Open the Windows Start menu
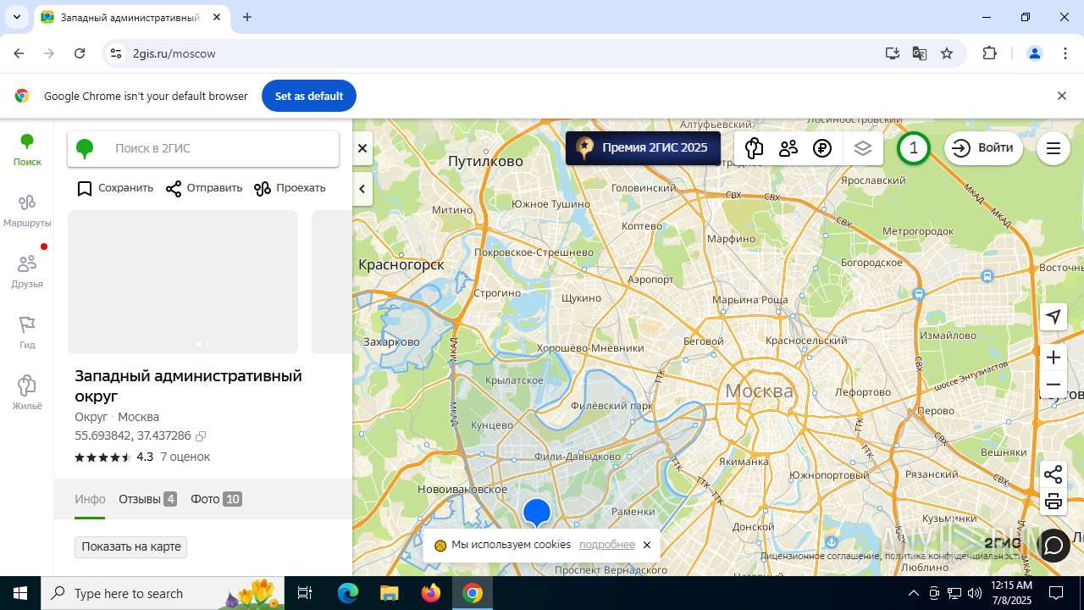 tap(20, 593)
